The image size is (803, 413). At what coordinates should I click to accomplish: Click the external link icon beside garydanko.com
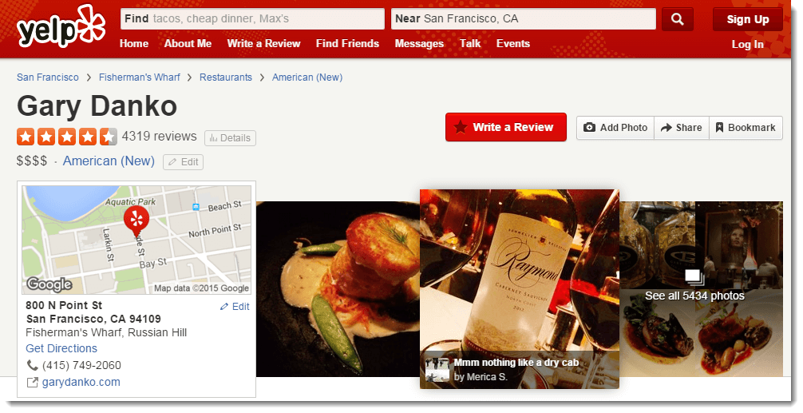[x=32, y=383]
